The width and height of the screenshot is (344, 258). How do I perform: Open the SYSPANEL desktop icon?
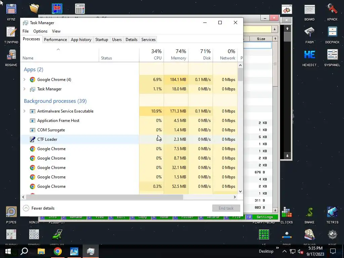332,55
